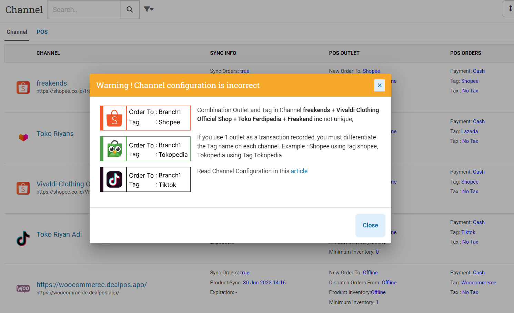This screenshot has width=514, height=313.
Task: Click the TikTok icon beside Toko Riyan Adi
Action: point(23,238)
